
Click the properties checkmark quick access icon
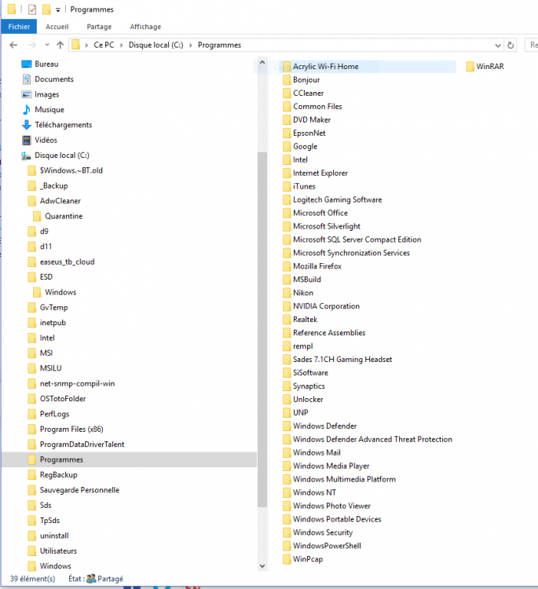(32, 9)
